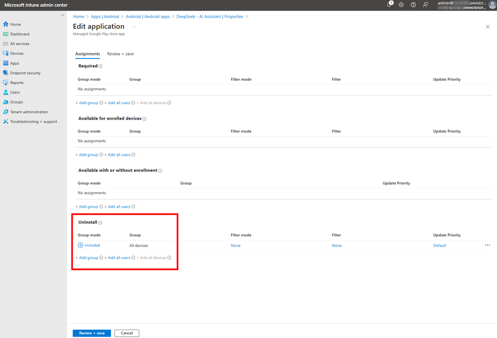Click the None filter link for All devices
497x338 pixels.
pyautogui.click(x=337, y=246)
